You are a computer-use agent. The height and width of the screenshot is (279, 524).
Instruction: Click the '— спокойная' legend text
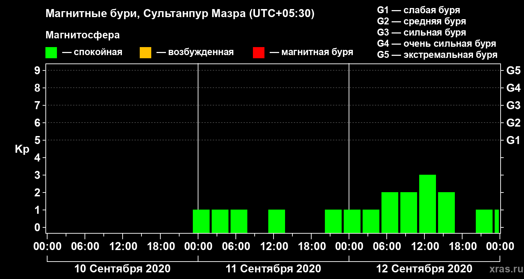coord(92,53)
